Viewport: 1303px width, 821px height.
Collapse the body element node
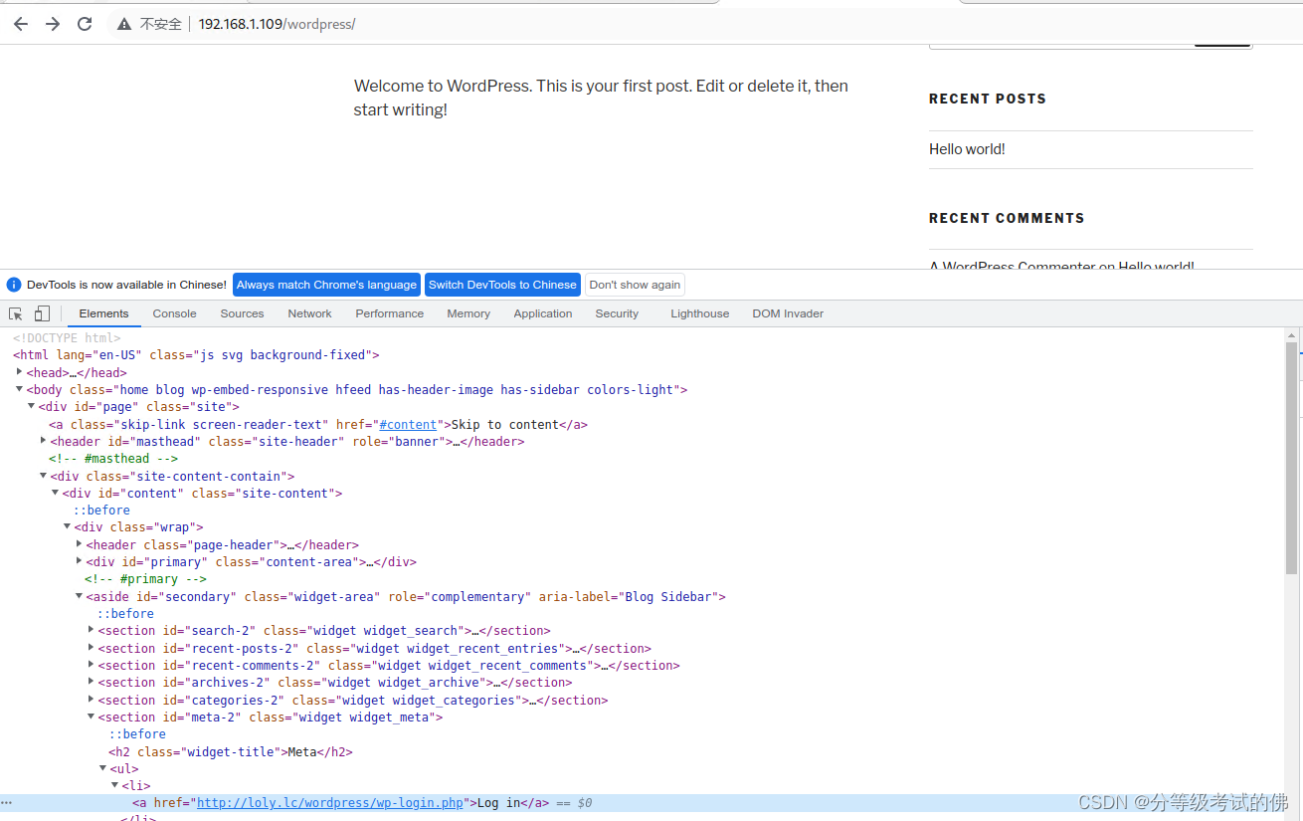pyautogui.click(x=20, y=389)
